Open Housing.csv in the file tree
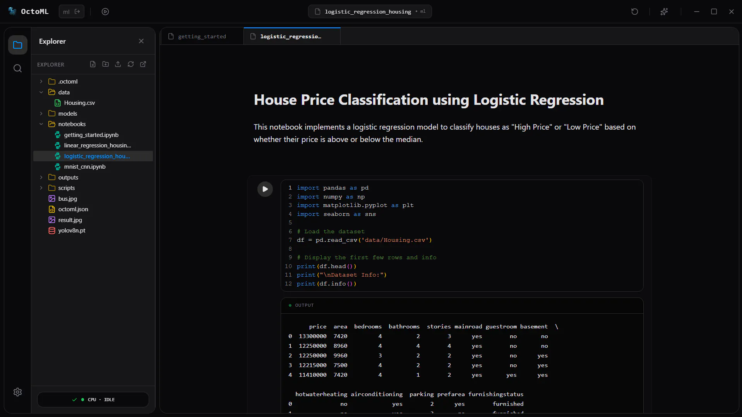Screen dimensions: 742x417 tap(93, 103)
